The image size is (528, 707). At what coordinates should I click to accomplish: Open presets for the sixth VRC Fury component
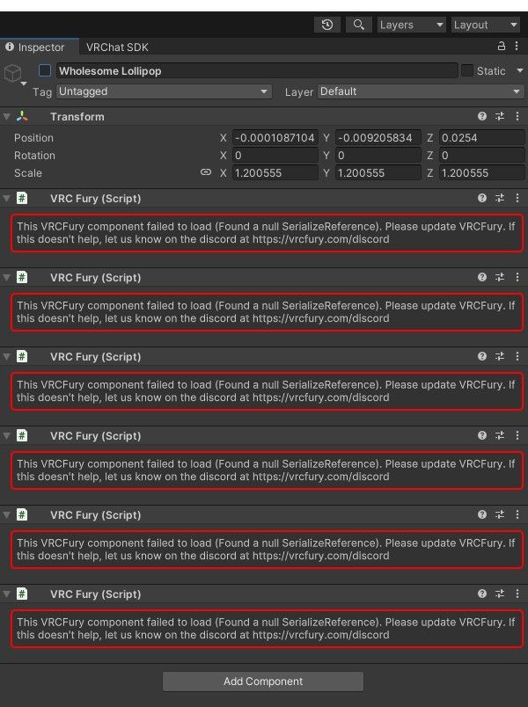coord(500,594)
